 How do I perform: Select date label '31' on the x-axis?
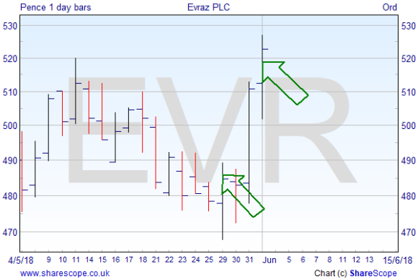pos(249,260)
